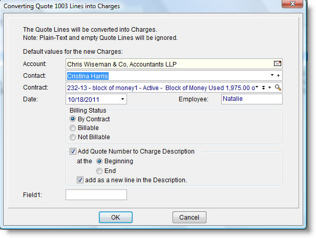Click the Cancel button
Viewport: 316px width, 238px height.
point(189,217)
